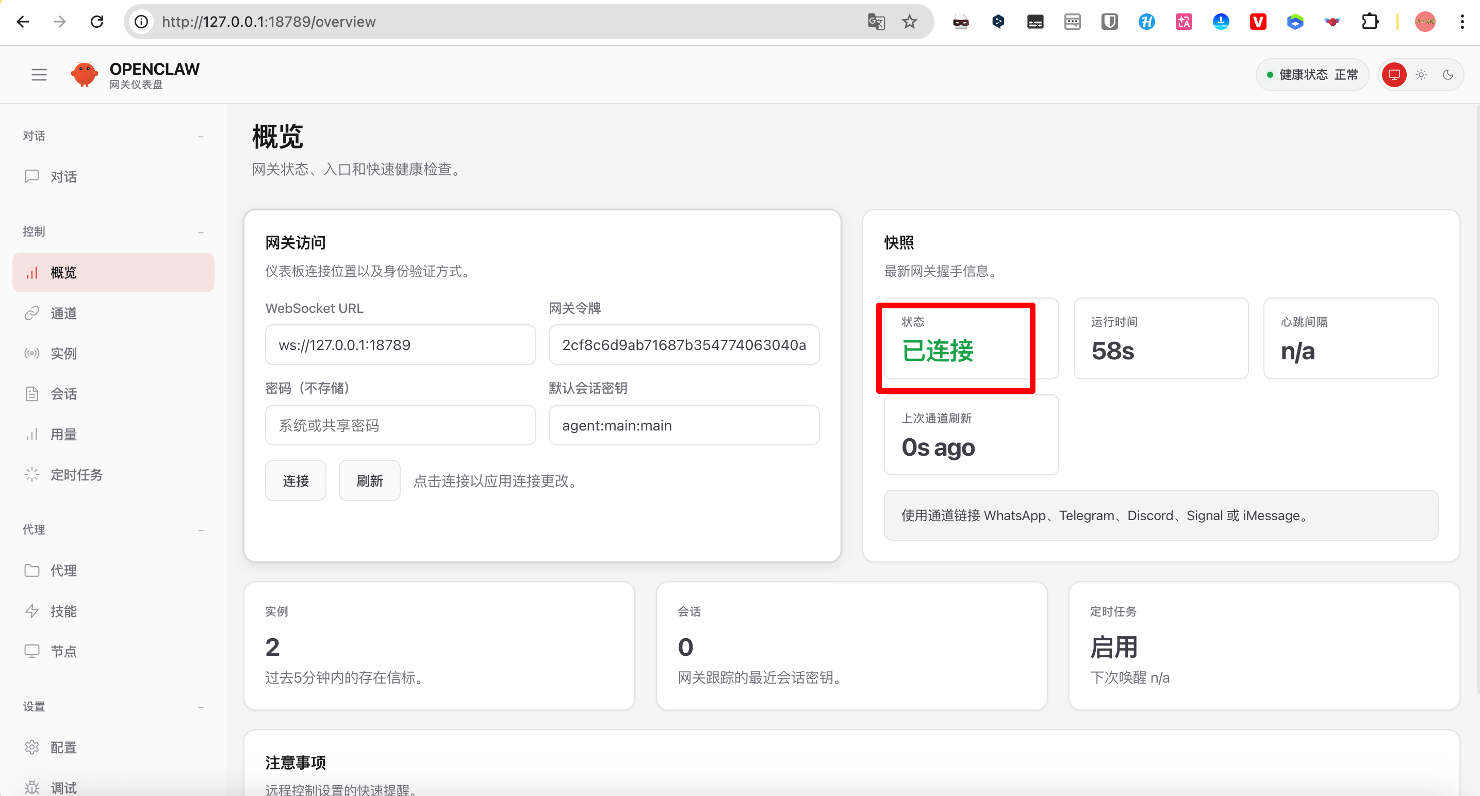
Task: Open the 配置 config settings page
Action: coord(63,747)
